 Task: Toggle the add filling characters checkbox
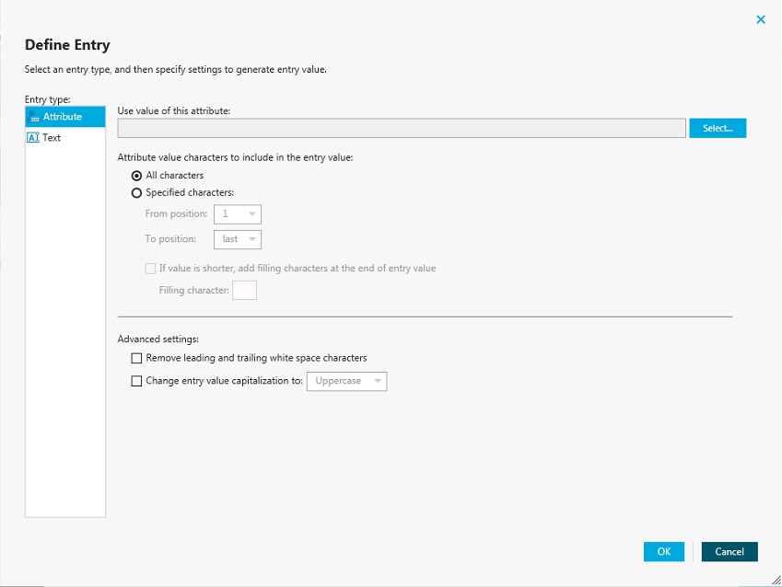point(150,269)
